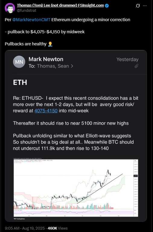Open the Grok explain-post icon
The image size is (153, 232).
pyautogui.click(x=138, y=6)
